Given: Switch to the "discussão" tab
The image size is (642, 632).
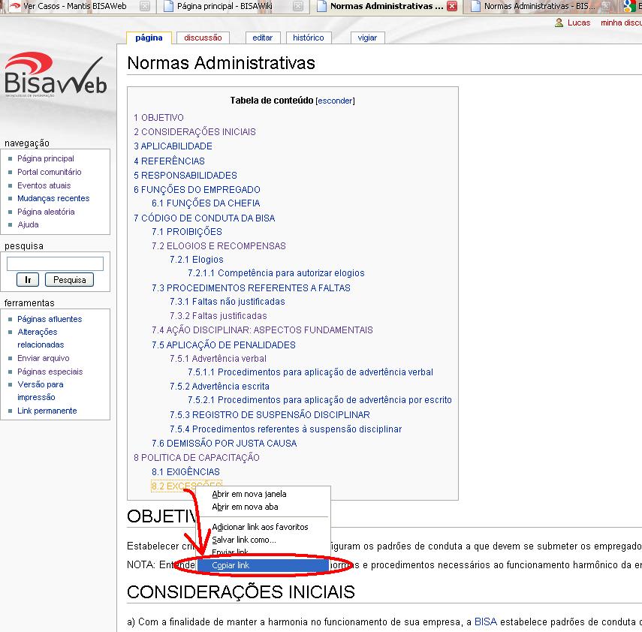Looking at the screenshot, I should point(201,37).
